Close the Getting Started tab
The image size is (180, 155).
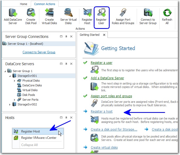coord(104,35)
